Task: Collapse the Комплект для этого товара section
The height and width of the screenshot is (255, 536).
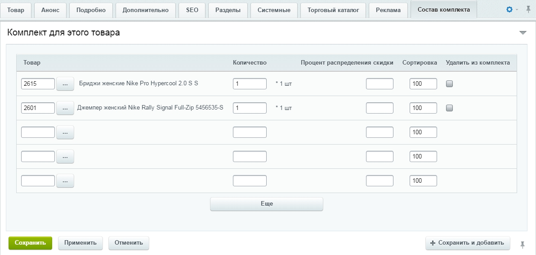Action: [523, 33]
